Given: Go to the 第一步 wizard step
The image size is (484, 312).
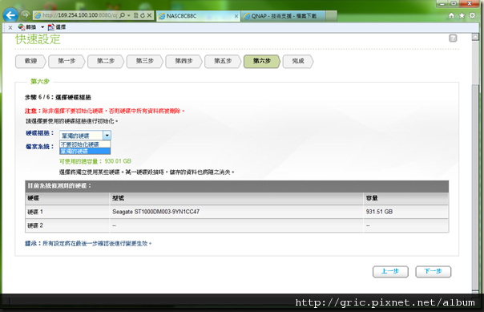Looking at the screenshot, I should point(67,61).
